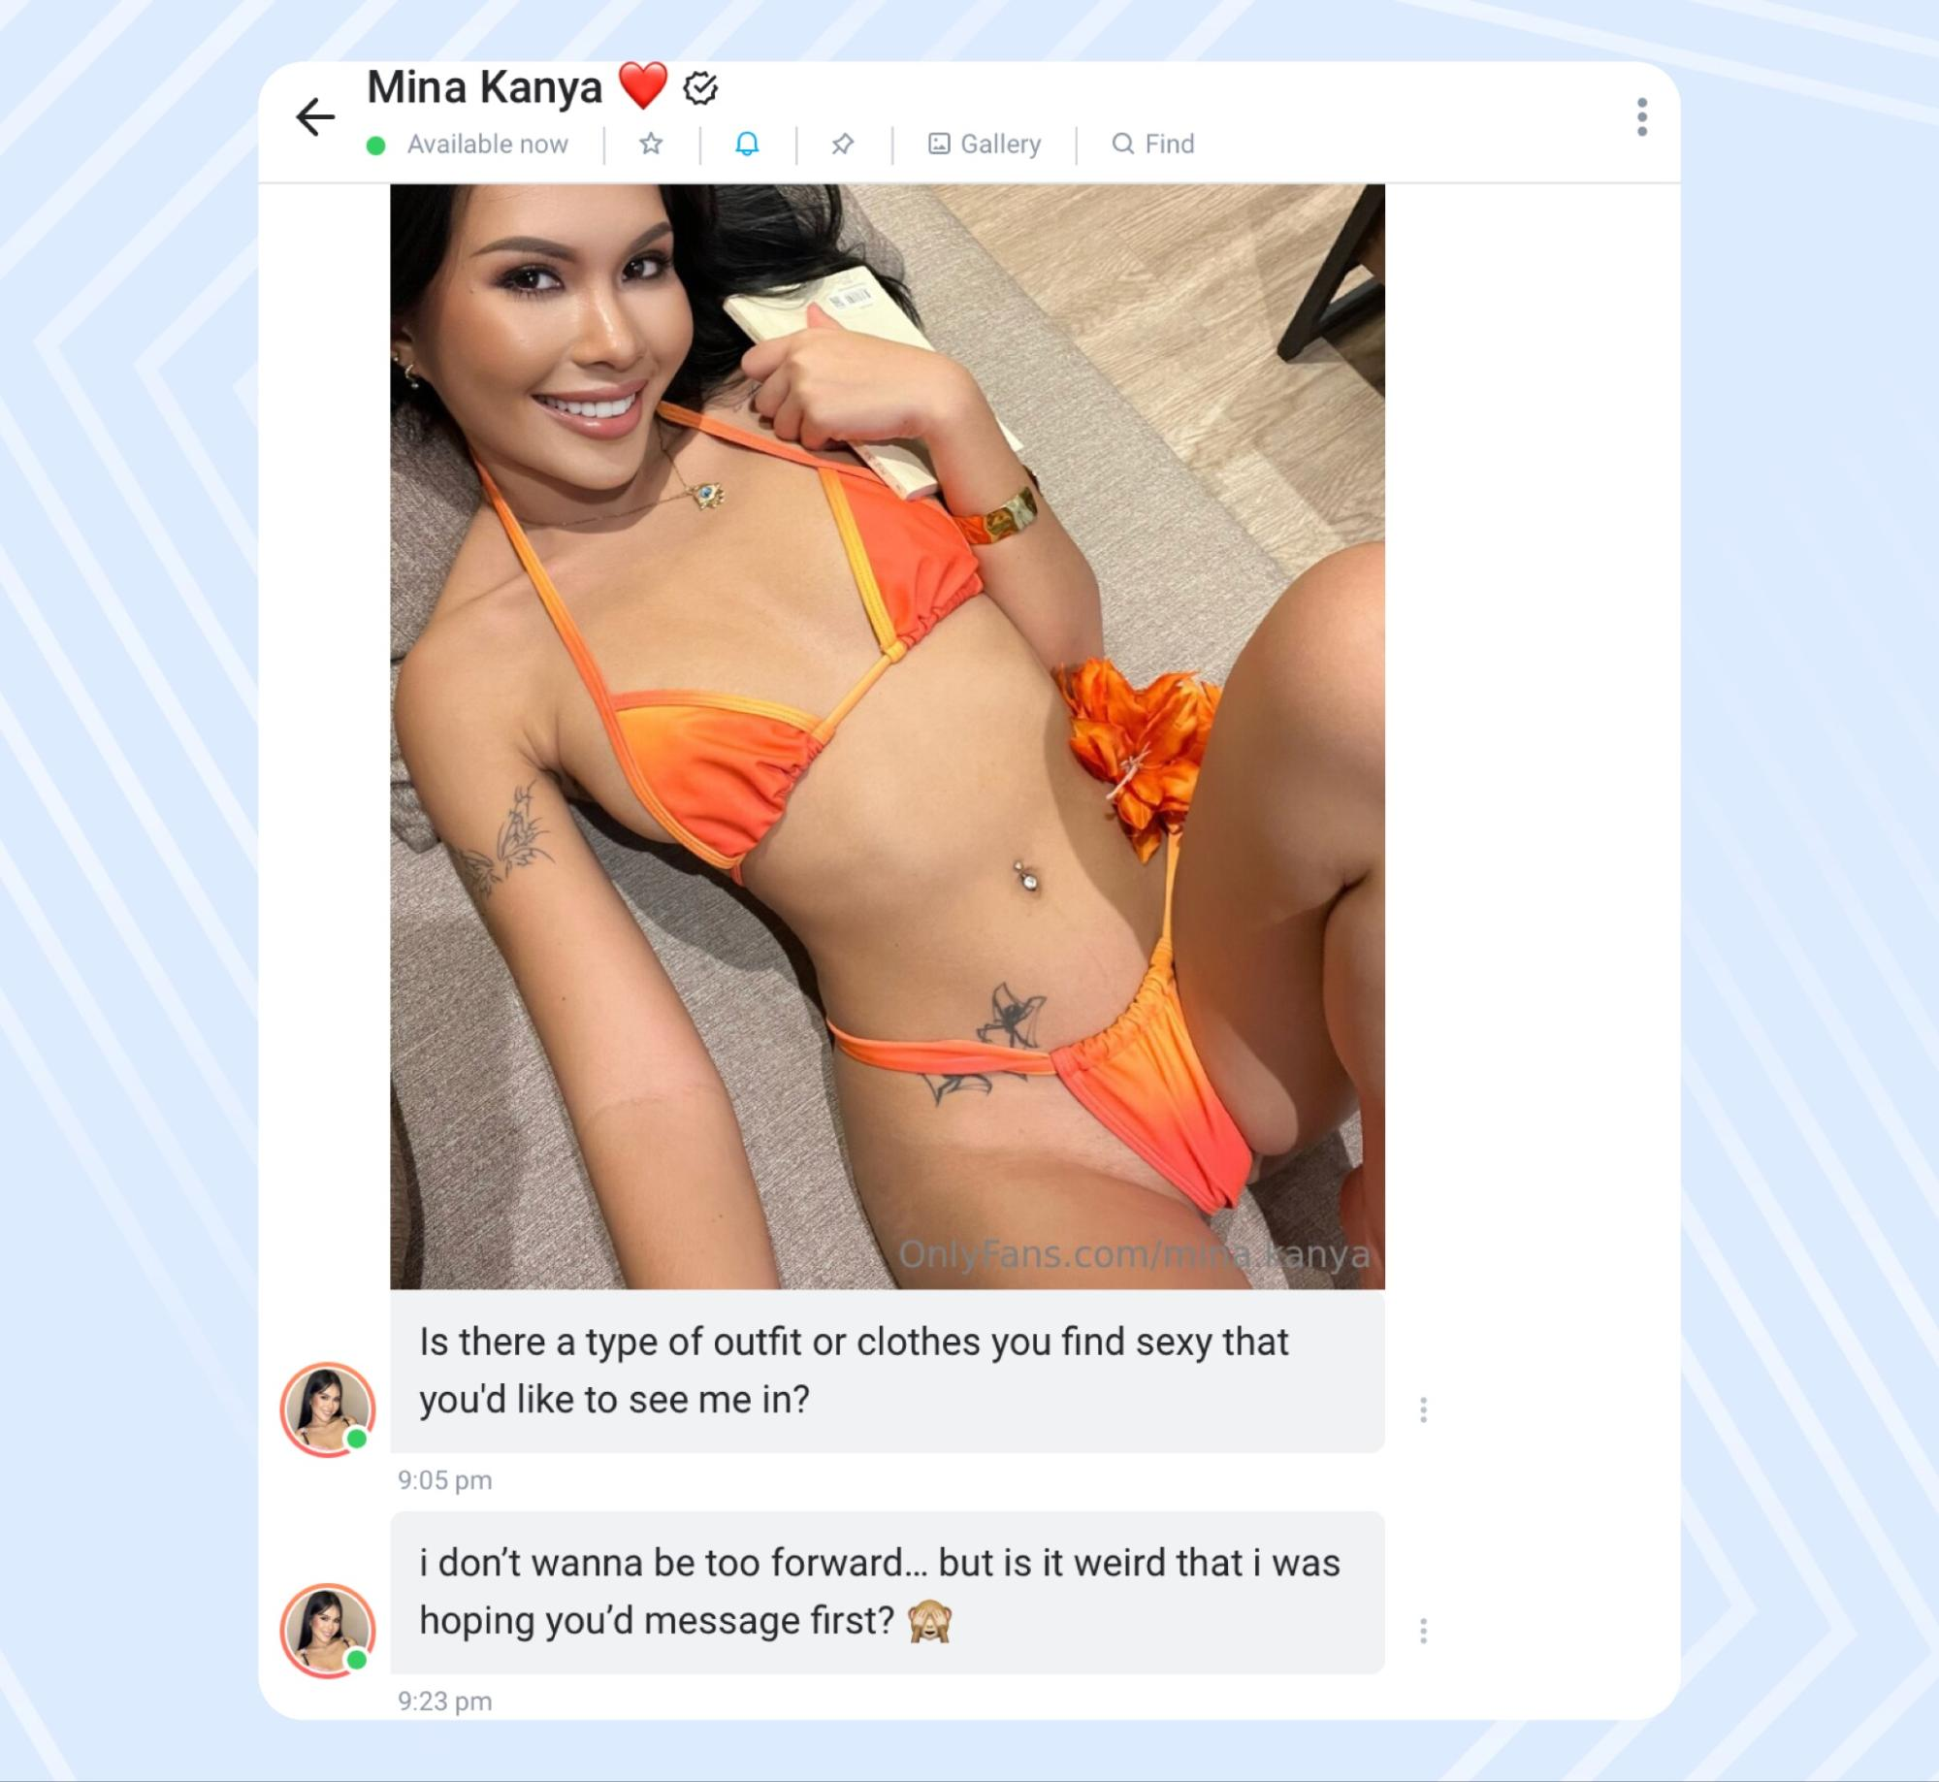Open the Gallery tab
Viewport: 1939px width, 1782px height.
coord(985,145)
